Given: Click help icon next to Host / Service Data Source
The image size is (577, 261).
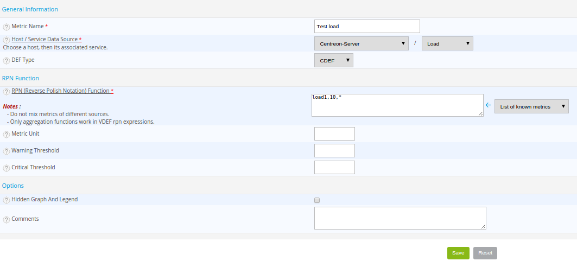Looking at the screenshot, I should tap(7, 40).
